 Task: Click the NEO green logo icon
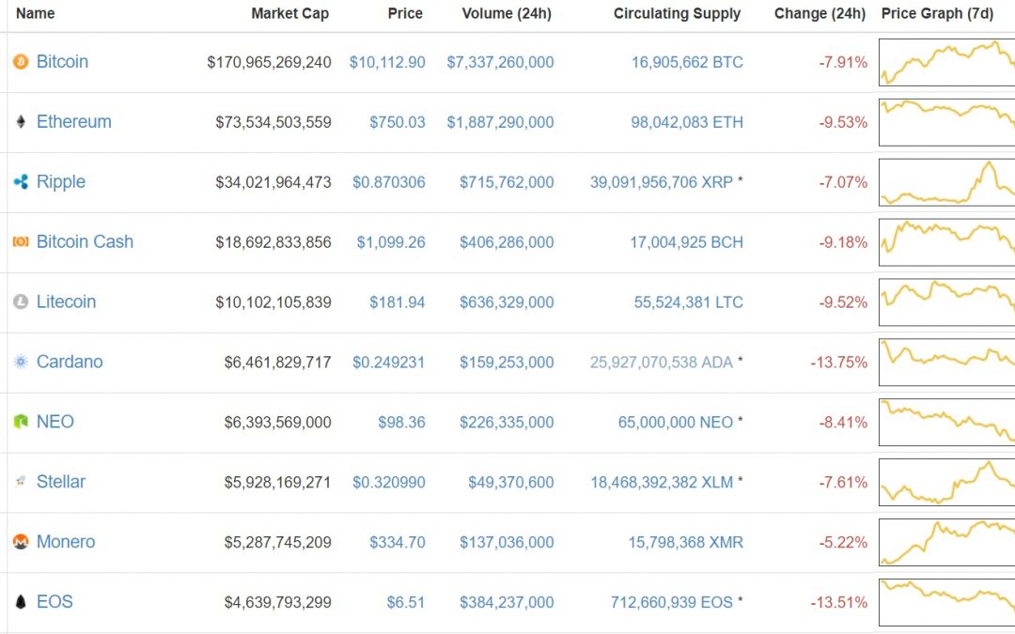[19, 422]
